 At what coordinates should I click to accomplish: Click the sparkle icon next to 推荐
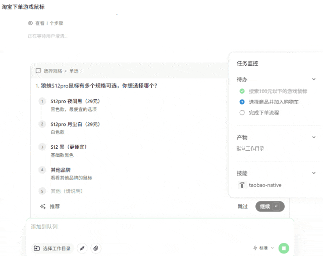click(x=43, y=206)
